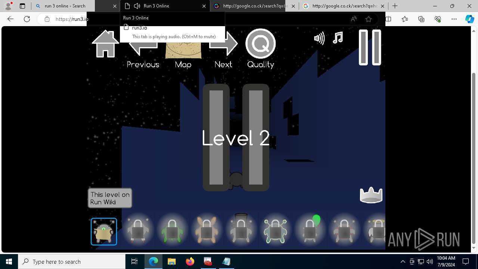Open Read aloud for this page
The width and height of the screenshot is (478, 269).
(x=354, y=19)
